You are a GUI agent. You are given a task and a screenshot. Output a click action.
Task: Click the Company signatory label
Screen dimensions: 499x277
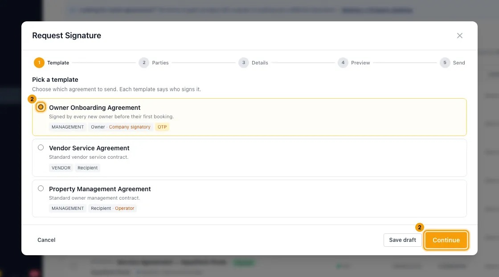pyautogui.click(x=130, y=127)
